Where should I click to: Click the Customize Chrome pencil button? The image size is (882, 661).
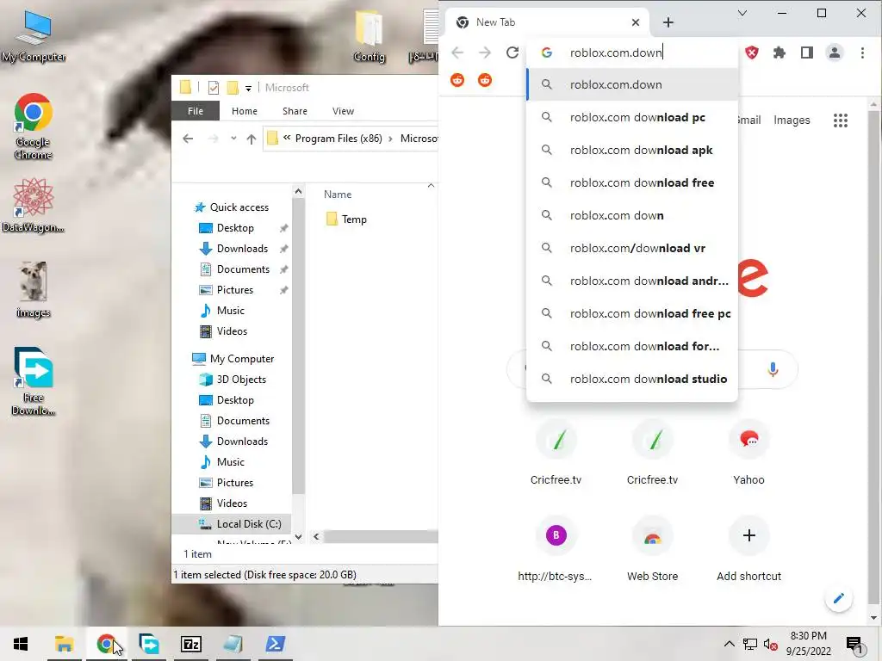click(x=839, y=598)
